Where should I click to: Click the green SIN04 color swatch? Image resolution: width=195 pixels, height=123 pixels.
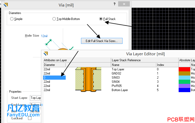(184, 82)
